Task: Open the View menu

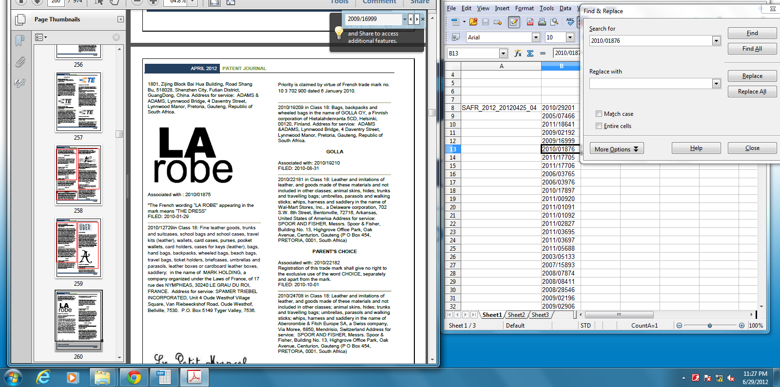Action: point(483,8)
